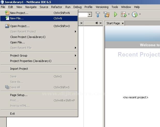Close the Start Page tab
Image resolution: width=160 pixels, height=127 pixels.
123,23
